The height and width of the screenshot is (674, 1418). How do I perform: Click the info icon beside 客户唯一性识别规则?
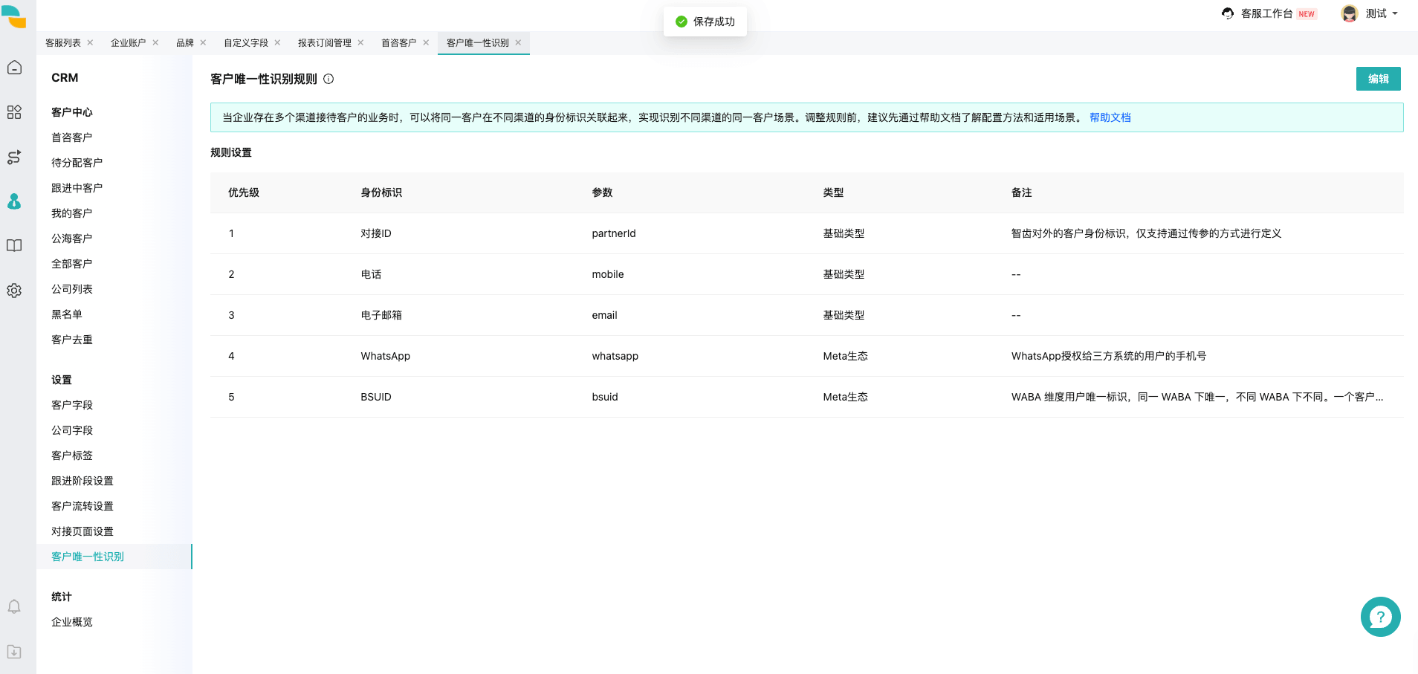(x=328, y=79)
